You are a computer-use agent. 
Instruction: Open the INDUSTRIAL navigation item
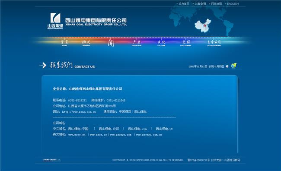click(137, 43)
